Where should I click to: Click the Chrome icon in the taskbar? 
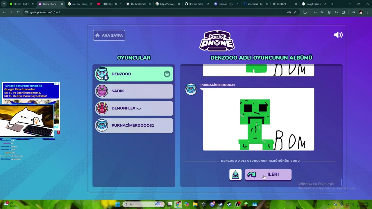(x=178, y=204)
